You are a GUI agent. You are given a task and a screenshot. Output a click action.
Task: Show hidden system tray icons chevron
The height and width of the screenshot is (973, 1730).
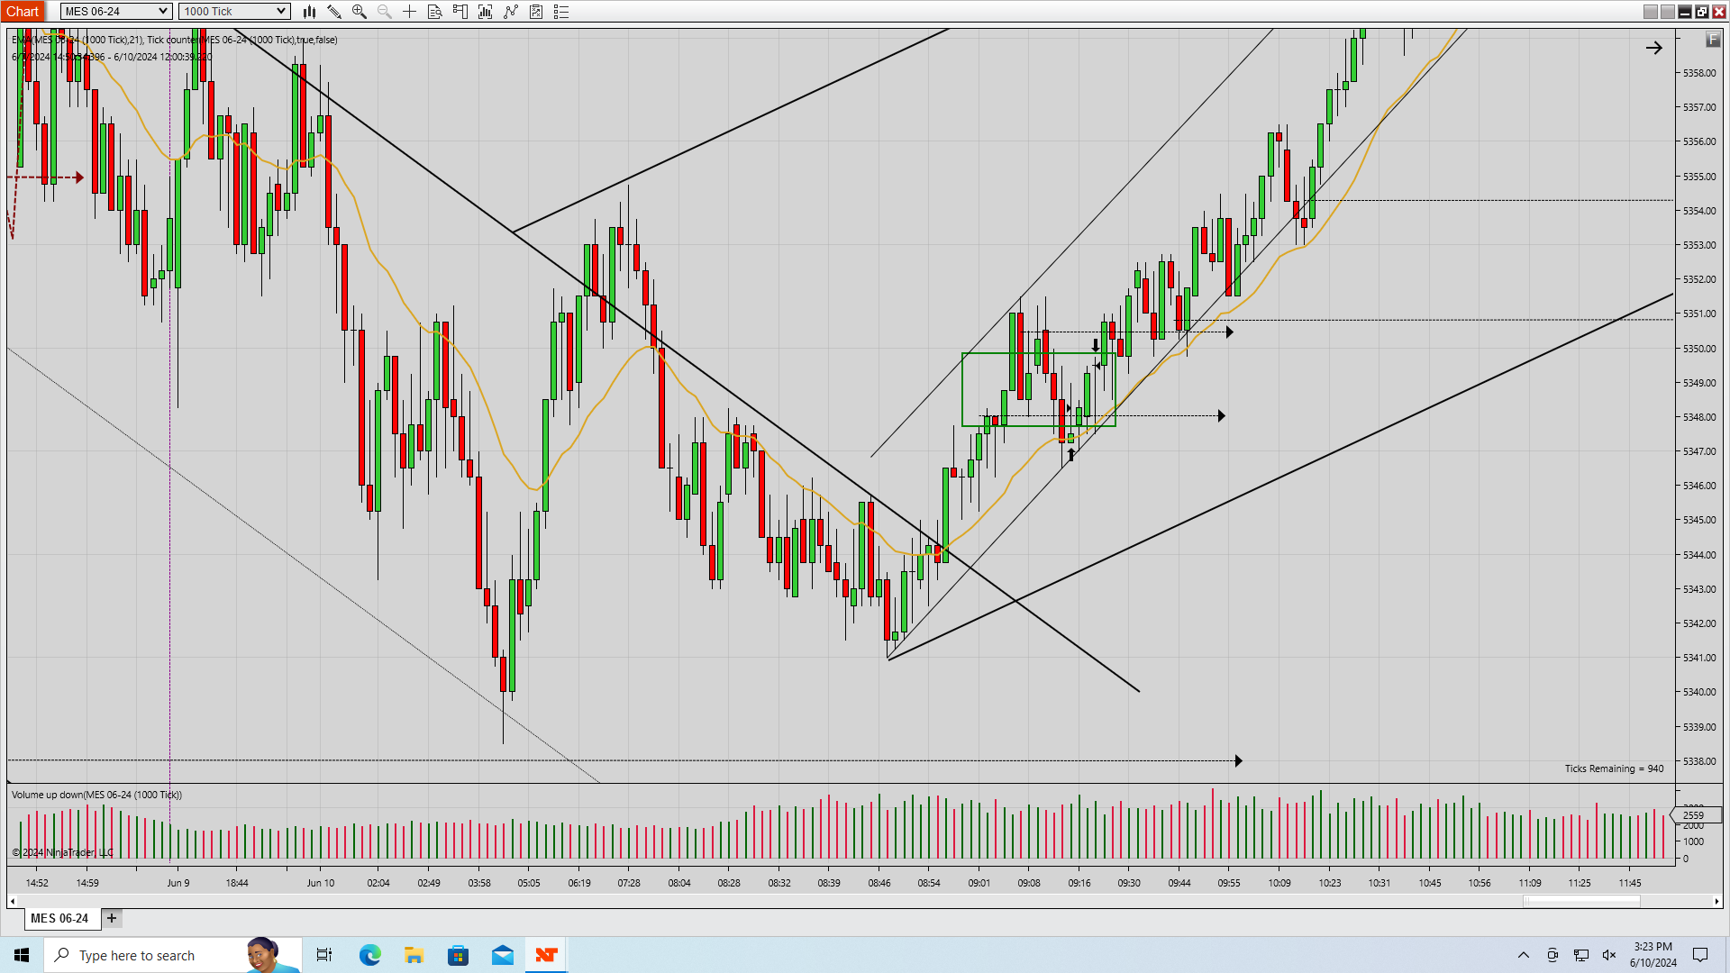pyautogui.click(x=1524, y=955)
